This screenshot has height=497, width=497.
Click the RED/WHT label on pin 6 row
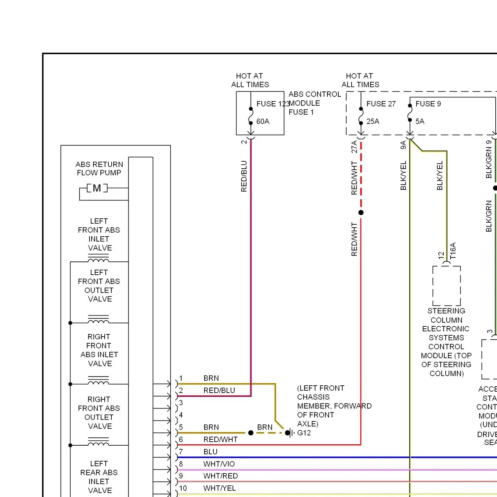[x=220, y=439]
